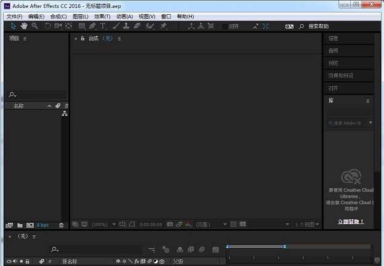This screenshot has height=266, width=384.
Task: Open the Libraries (库) panel menu
Action: coord(367,101)
